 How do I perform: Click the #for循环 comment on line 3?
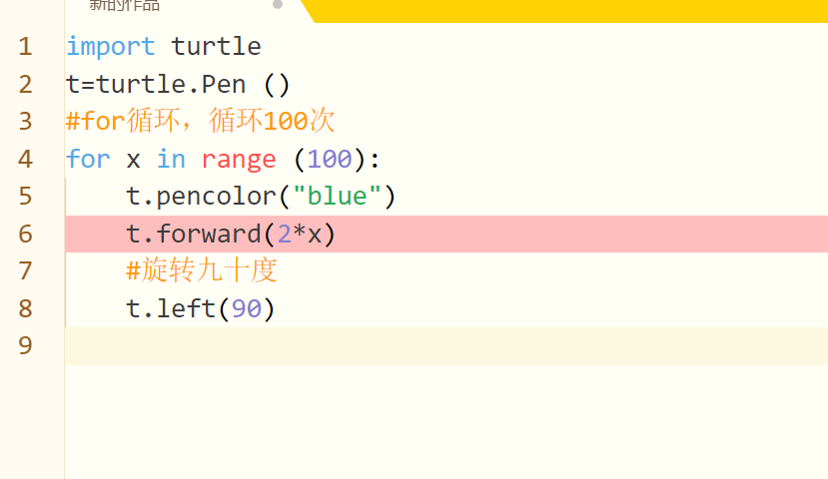pyautogui.click(x=200, y=121)
